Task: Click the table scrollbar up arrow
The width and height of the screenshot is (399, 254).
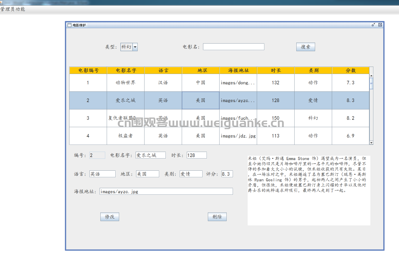Action: 371,76
